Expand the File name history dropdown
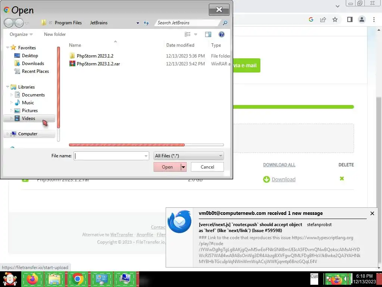Screen dimensions: 382x287 [x=146, y=156]
